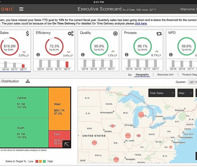Viewport: 197px width, 167px height.
Task: Click the Quality 95.9% gauge
Action: point(99,46)
